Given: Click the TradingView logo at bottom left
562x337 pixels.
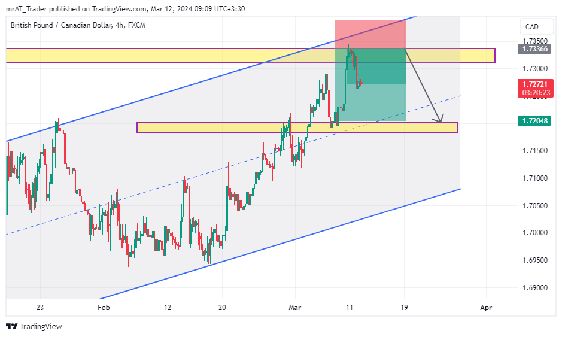Looking at the screenshot, I should pos(34,326).
